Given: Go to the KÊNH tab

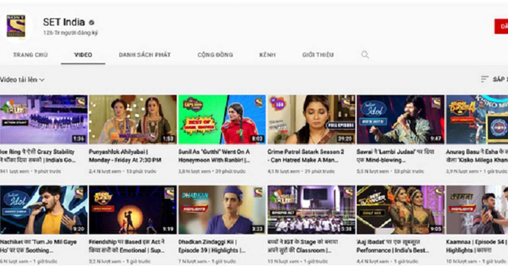Looking at the screenshot, I should pos(268,55).
